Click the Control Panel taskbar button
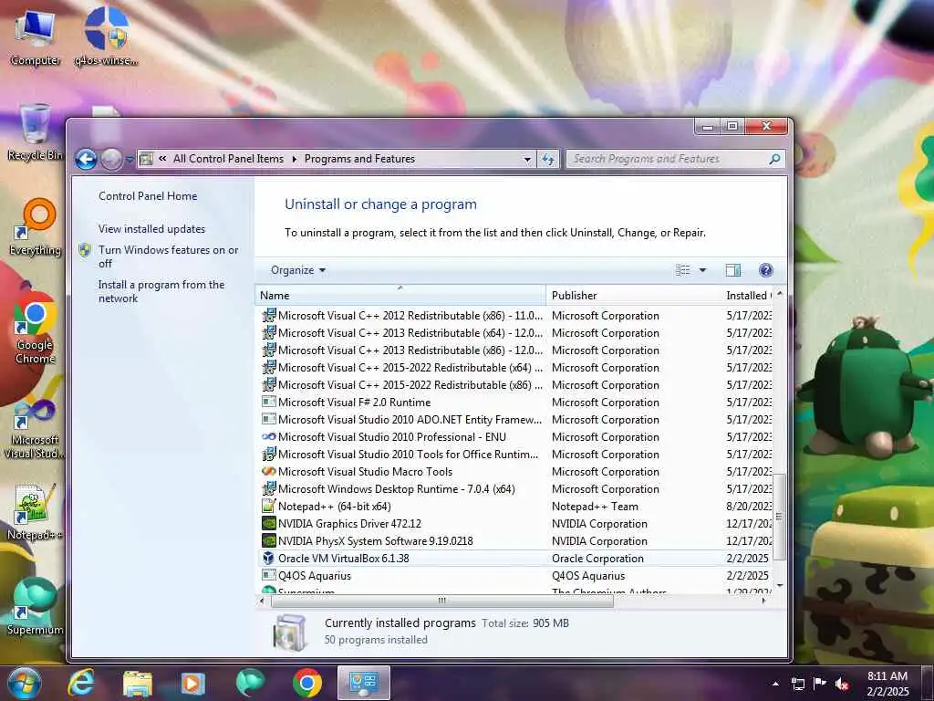 364,683
